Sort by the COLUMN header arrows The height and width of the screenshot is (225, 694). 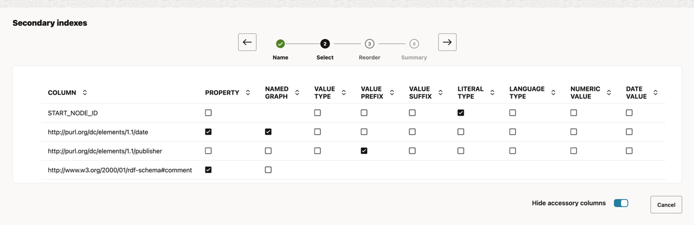[85, 92]
